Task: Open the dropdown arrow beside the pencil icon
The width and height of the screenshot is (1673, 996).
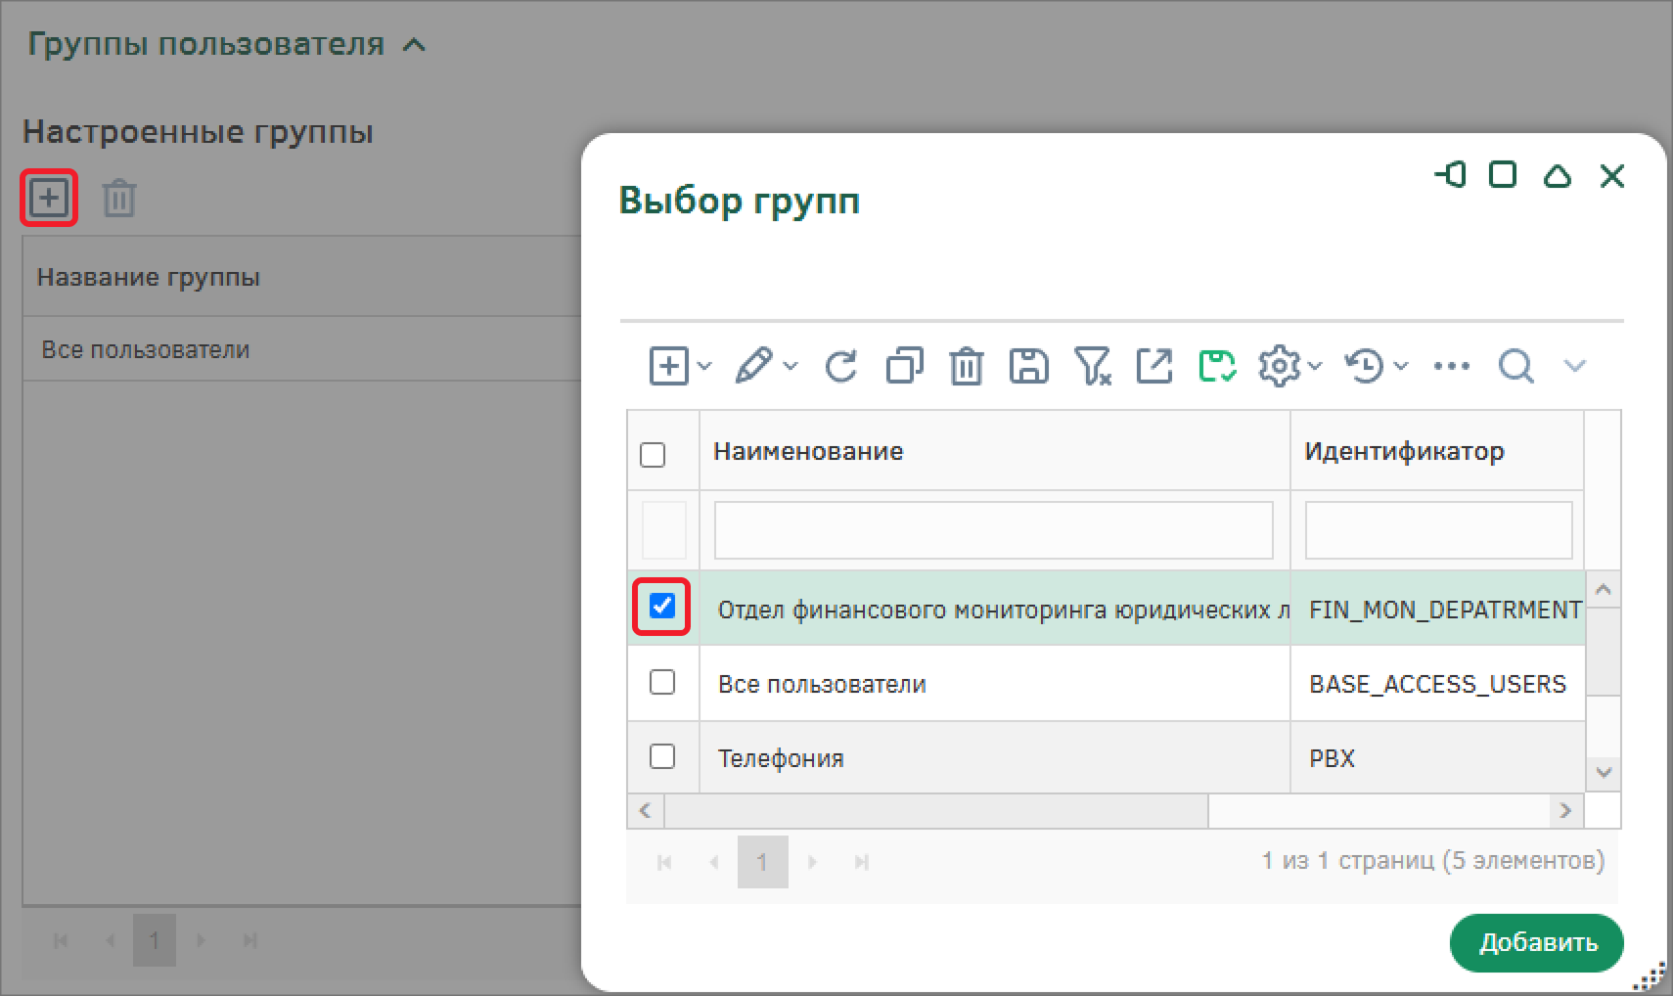Action: coord(791,366)
